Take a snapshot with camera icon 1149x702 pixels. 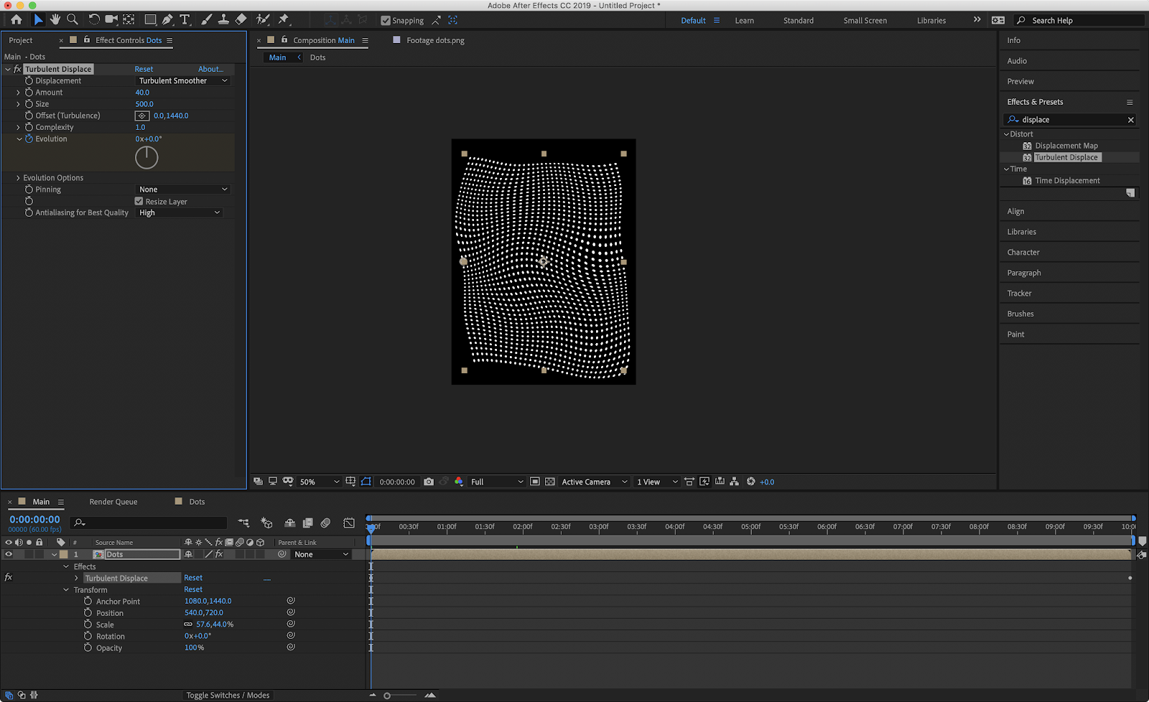[429, 482]
